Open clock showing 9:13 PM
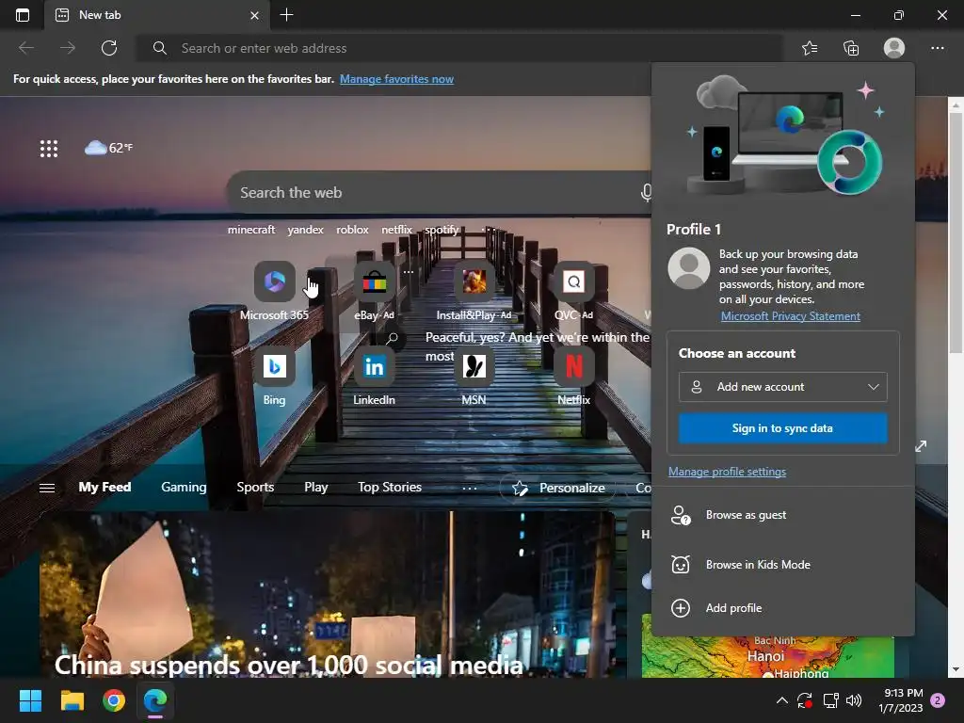 pos(901,700)
